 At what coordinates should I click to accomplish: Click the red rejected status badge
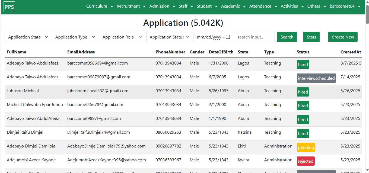coord(306,161)
